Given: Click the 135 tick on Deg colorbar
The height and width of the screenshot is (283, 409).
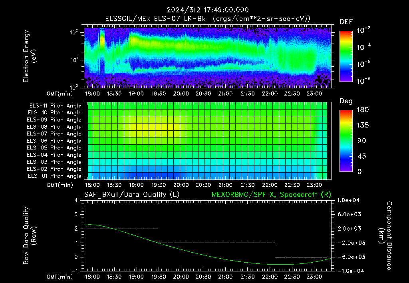Looking at the screenshot, I should click(x=363, y=126).
